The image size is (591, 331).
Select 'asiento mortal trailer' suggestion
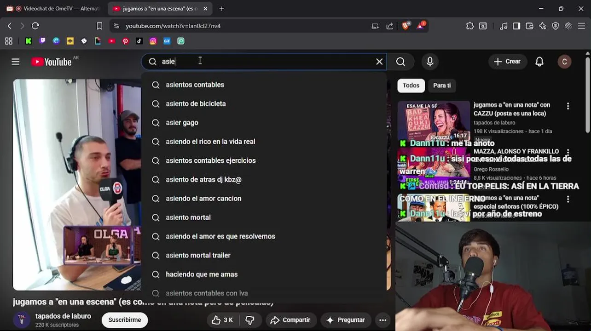264,255
